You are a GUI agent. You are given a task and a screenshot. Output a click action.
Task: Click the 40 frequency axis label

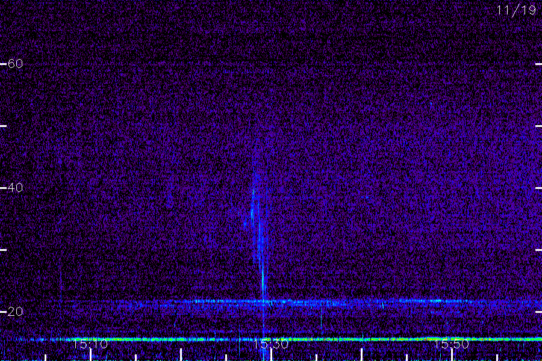[x=15, y=188]
